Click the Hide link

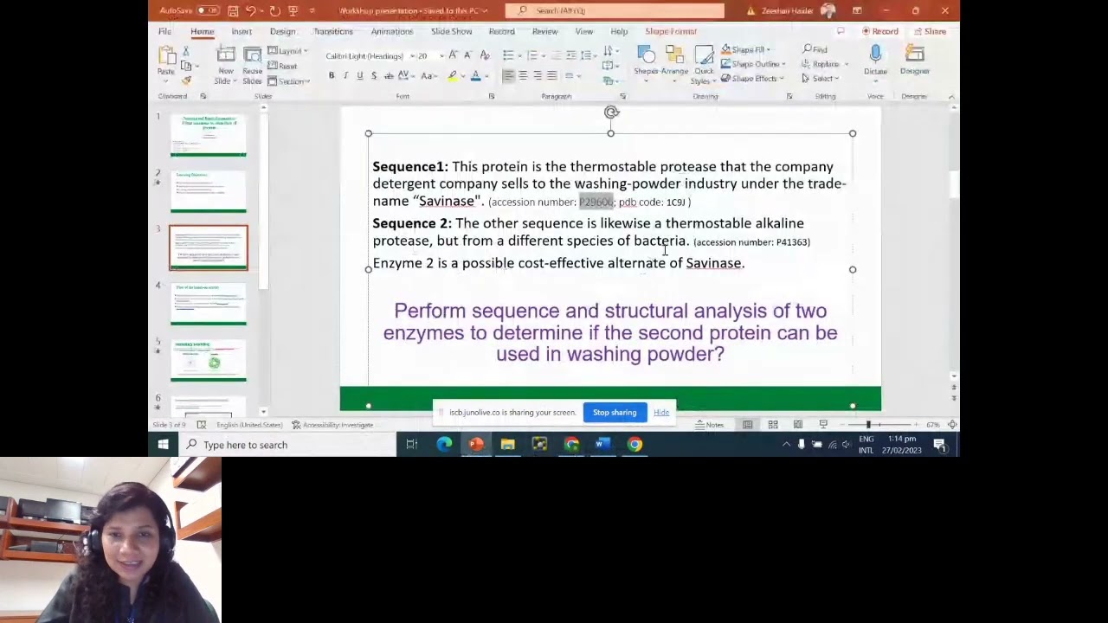pos(661,413)
